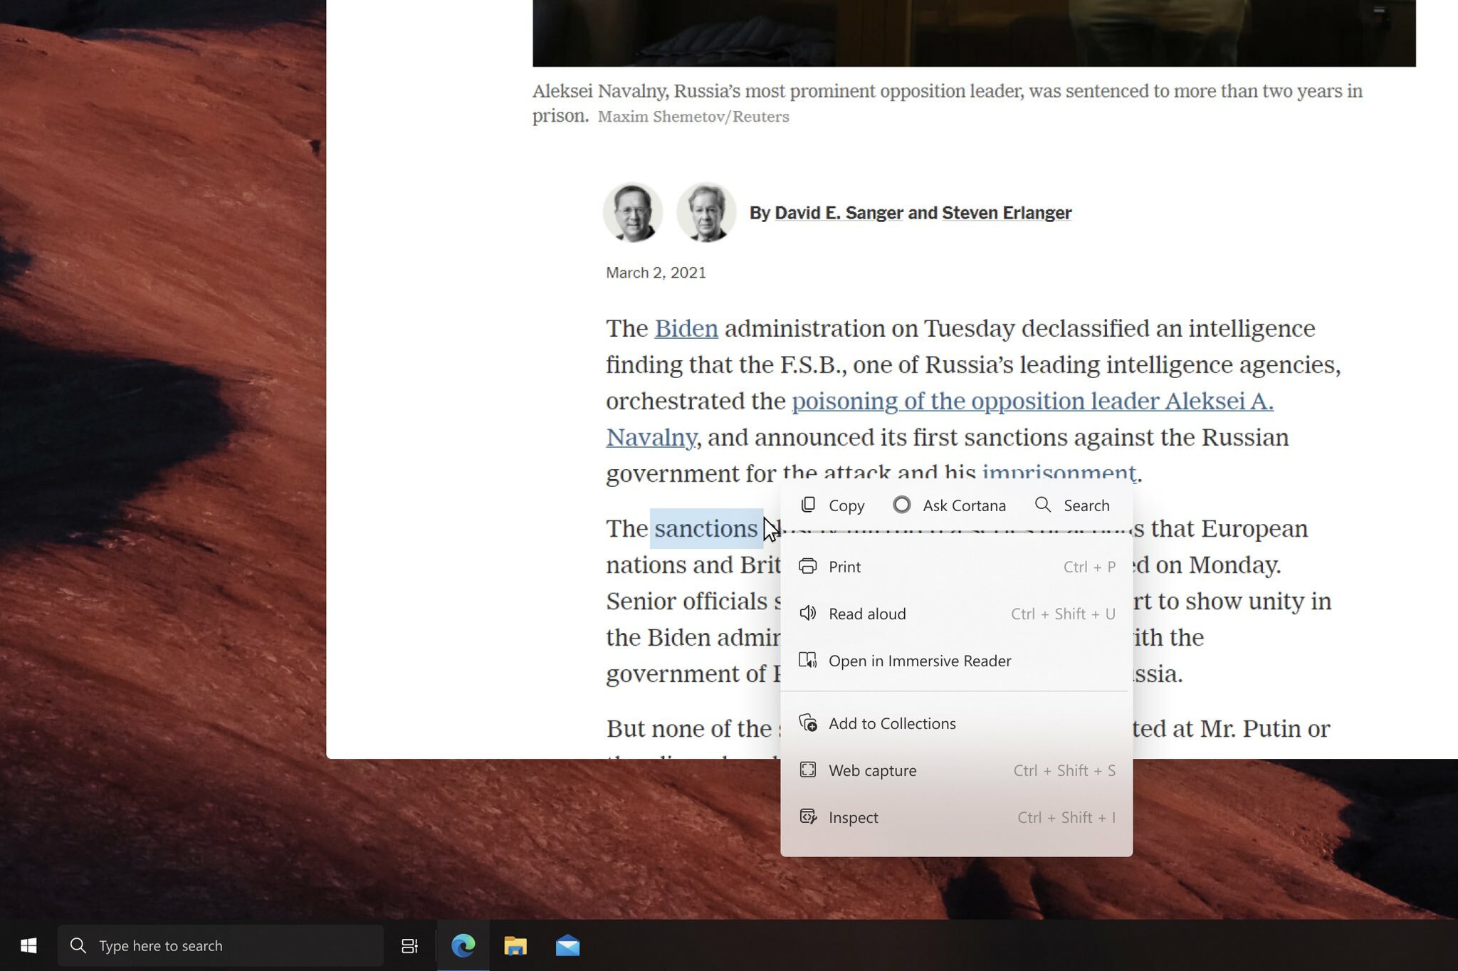The image size is (1458, 971).
Task: Open David E. Sanger author link
Action: (839, 212)
